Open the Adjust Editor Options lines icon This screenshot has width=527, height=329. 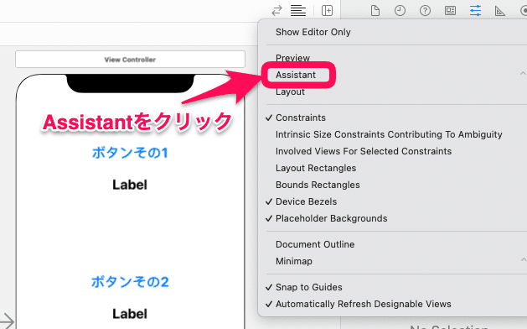click(298, 11)
